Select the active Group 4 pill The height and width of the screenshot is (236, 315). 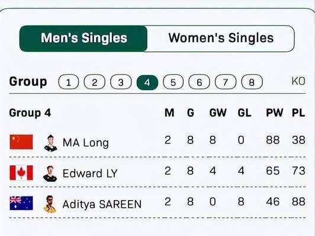(x=147, y=82)
